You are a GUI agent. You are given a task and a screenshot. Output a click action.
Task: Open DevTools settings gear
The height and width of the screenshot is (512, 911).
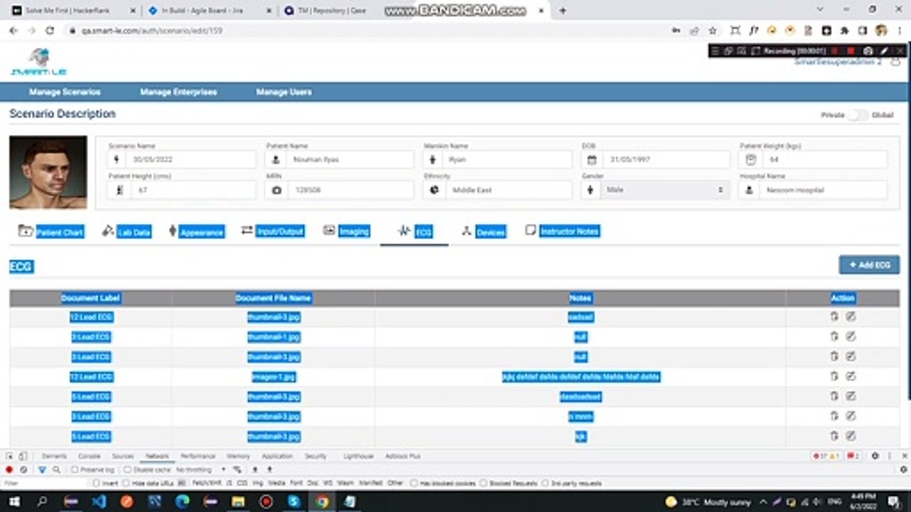(875, 456)
